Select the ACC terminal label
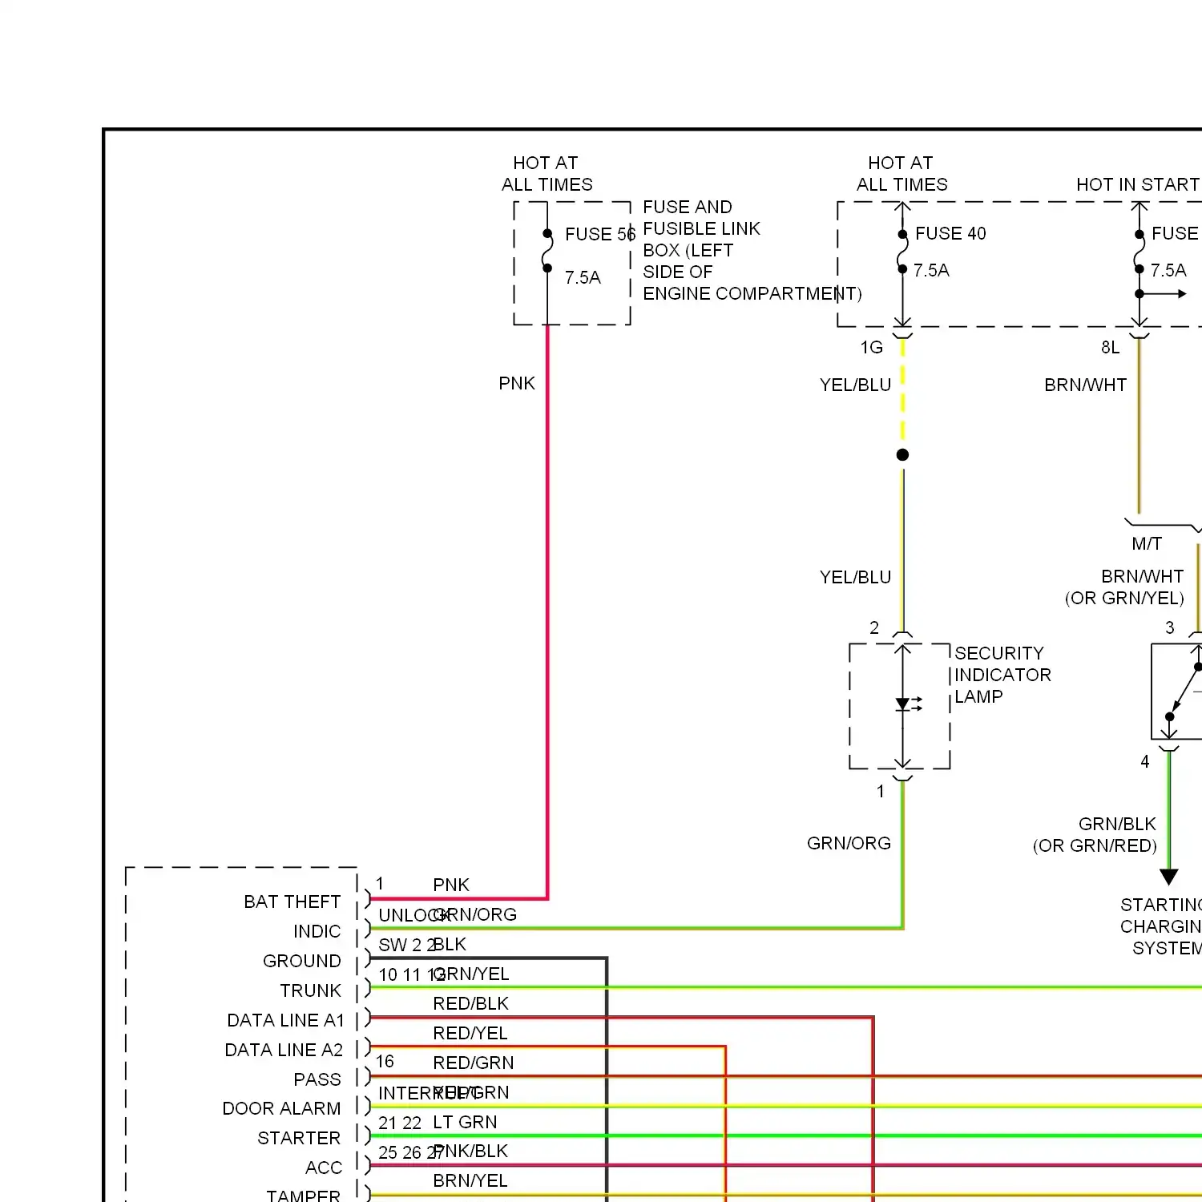 tap(324, 1168)
